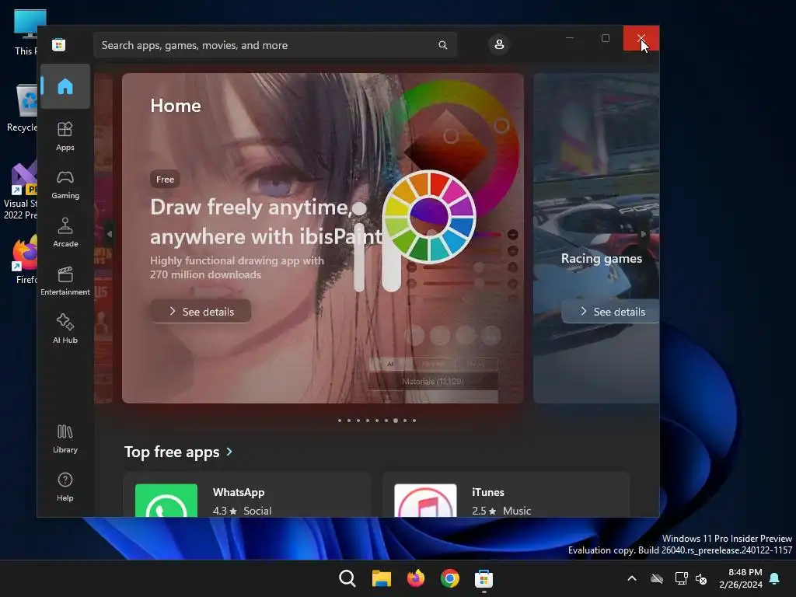Open the Microsoft Store logo icon
This screenshot has width=796, height=597.
click(59, 44)
